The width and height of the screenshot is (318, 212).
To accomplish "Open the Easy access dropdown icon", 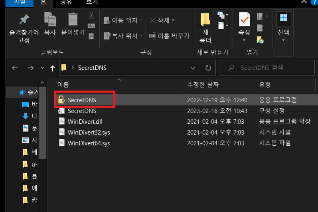I will tap(223, 26).
